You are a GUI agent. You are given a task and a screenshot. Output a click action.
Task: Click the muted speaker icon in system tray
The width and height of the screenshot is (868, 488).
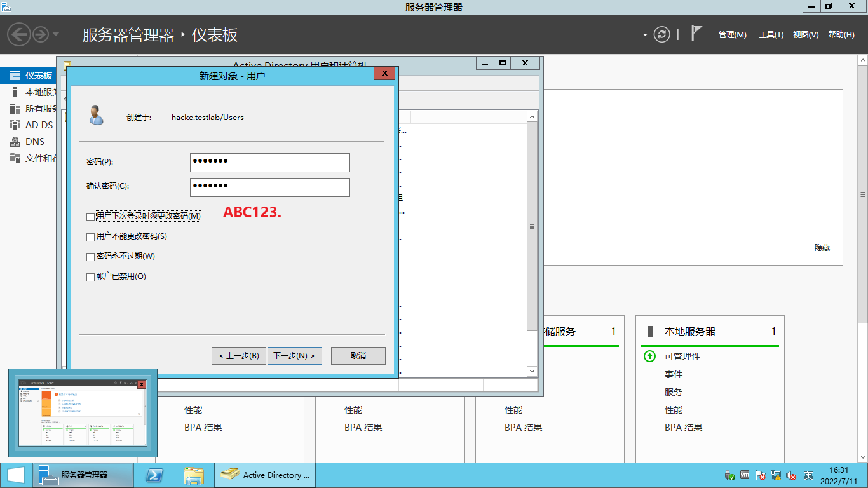pos(790,475)
